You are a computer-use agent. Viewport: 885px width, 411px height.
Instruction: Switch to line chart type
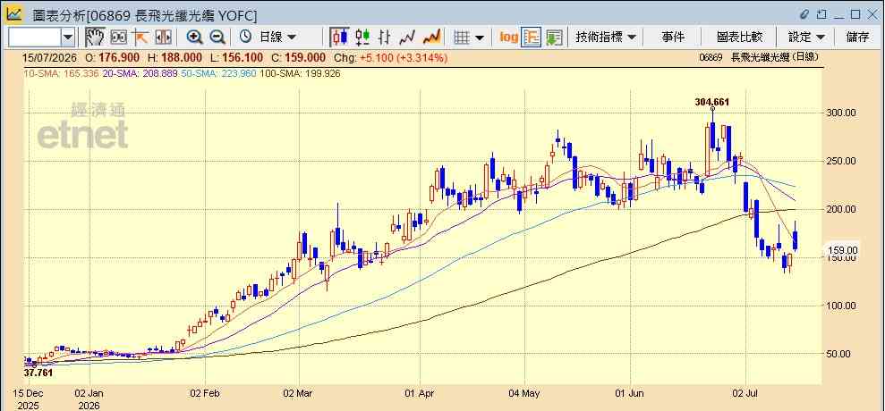[x=407, y=38]
